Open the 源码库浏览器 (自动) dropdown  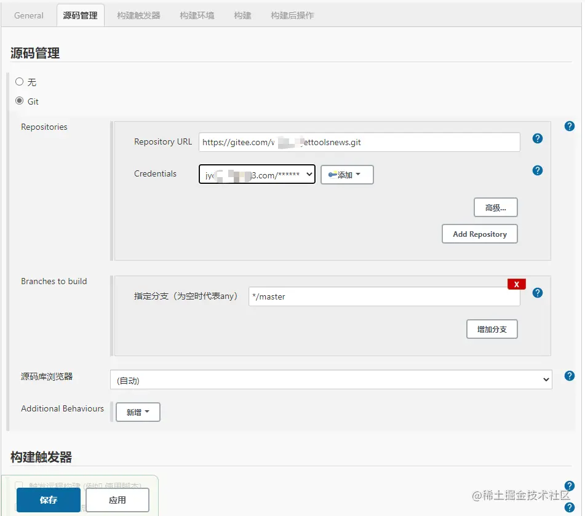(x=331, y=379)
